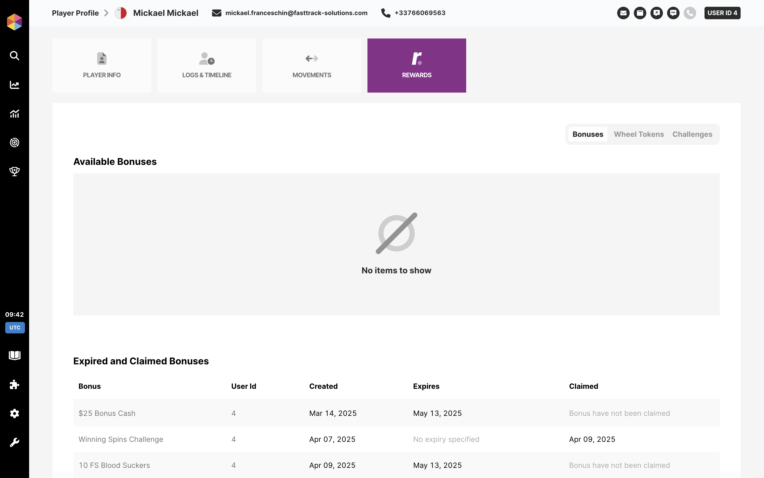
Task: Toggle the UTC timezone badge
Action: (15, 327)
